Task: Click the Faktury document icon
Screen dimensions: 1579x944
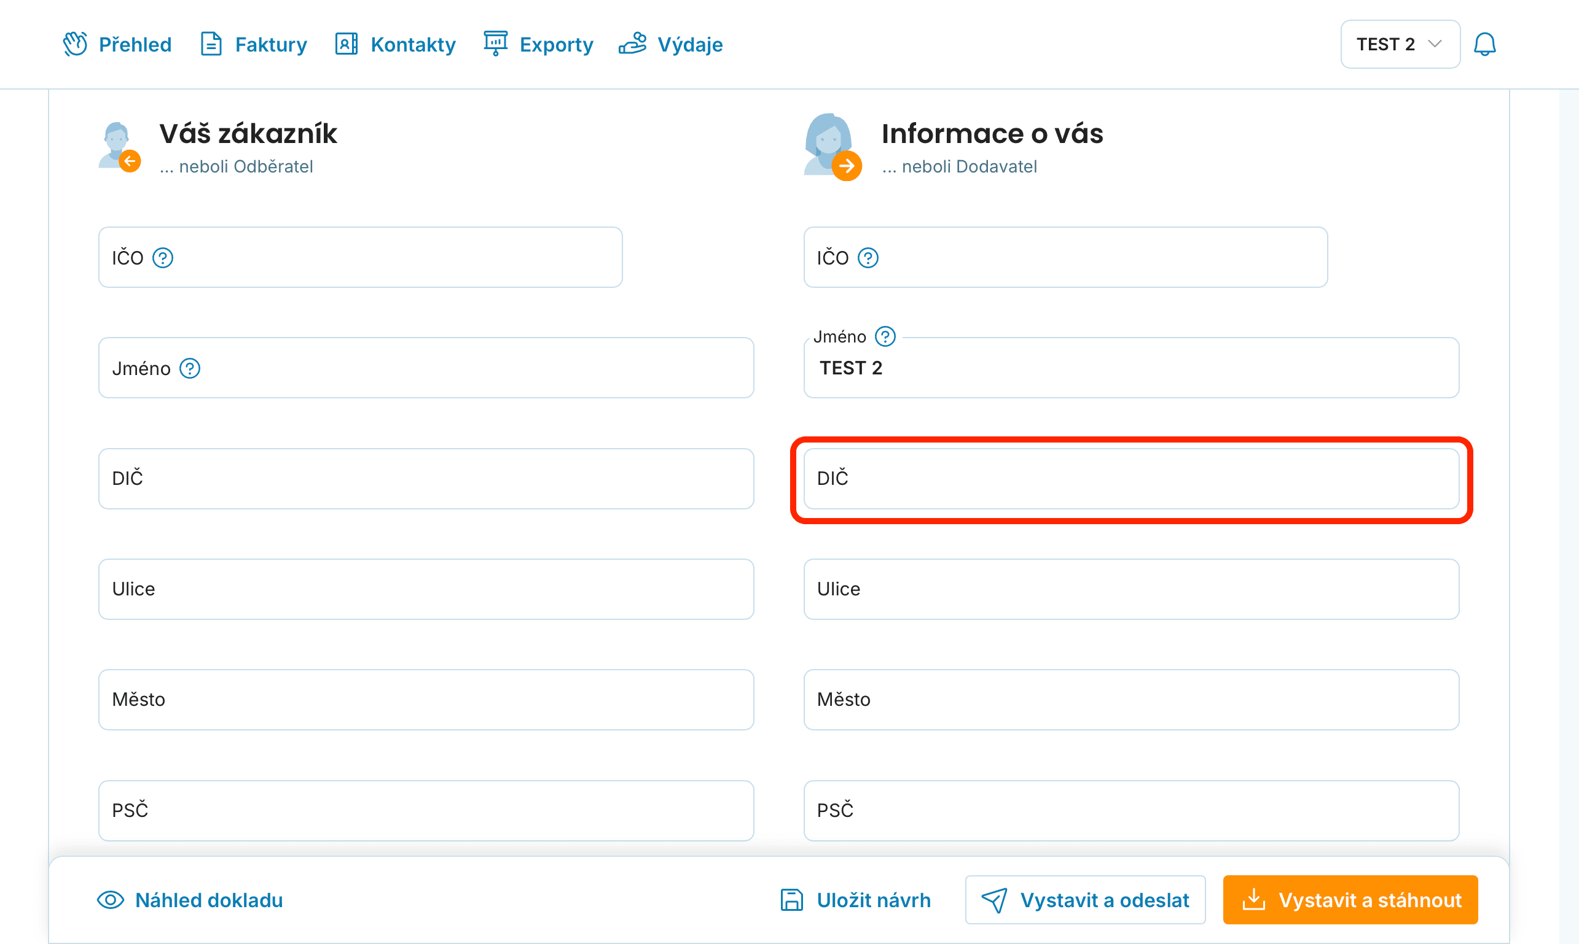Action: click(x=211, y=44)
